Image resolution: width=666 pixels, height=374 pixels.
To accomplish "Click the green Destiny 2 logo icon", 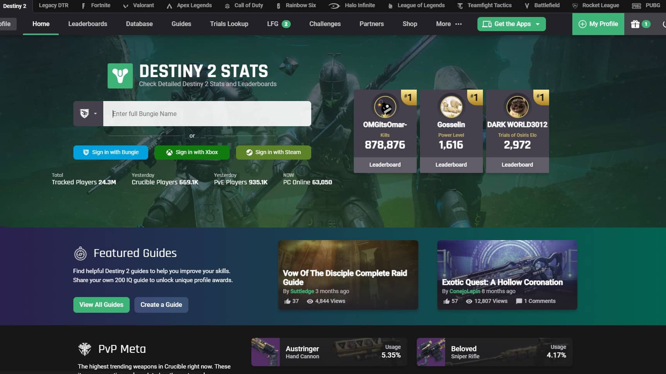I will [120, 76].
